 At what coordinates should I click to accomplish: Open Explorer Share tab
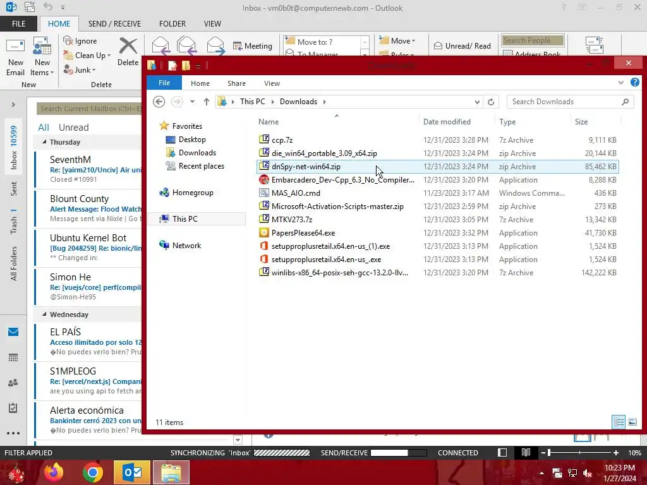[x=236, y=83]
